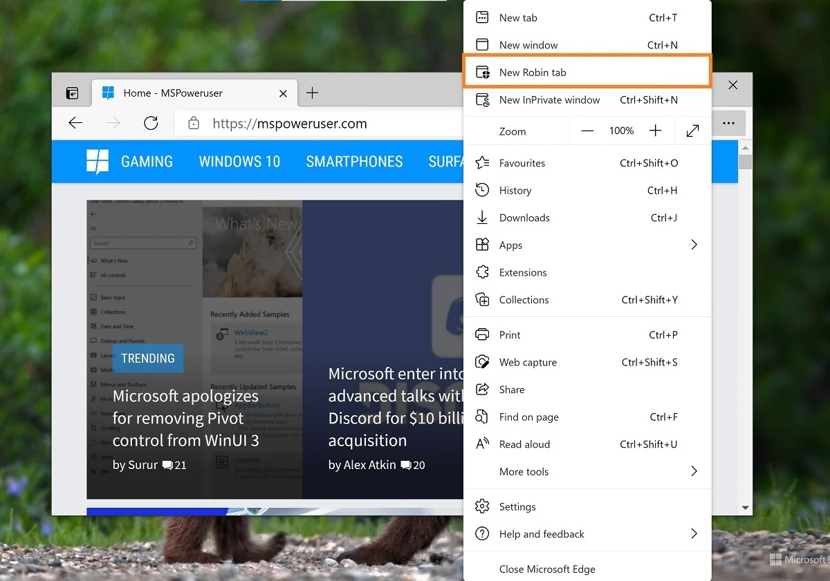Click the 100% zoom level value
This screenshot has width=830, height=581.
pyautogui.click(x=621, y=131)
